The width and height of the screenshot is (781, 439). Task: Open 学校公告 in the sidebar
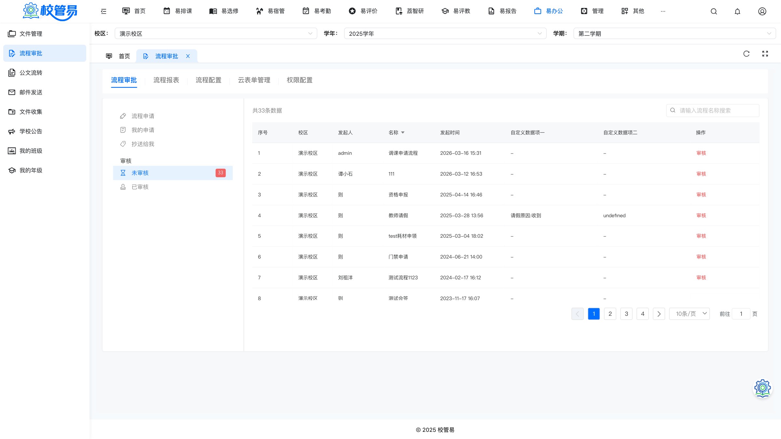pyautogui.click(x=45, y=131)
